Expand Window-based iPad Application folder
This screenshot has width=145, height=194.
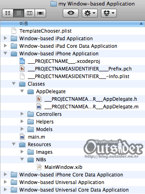coord(6,38)
